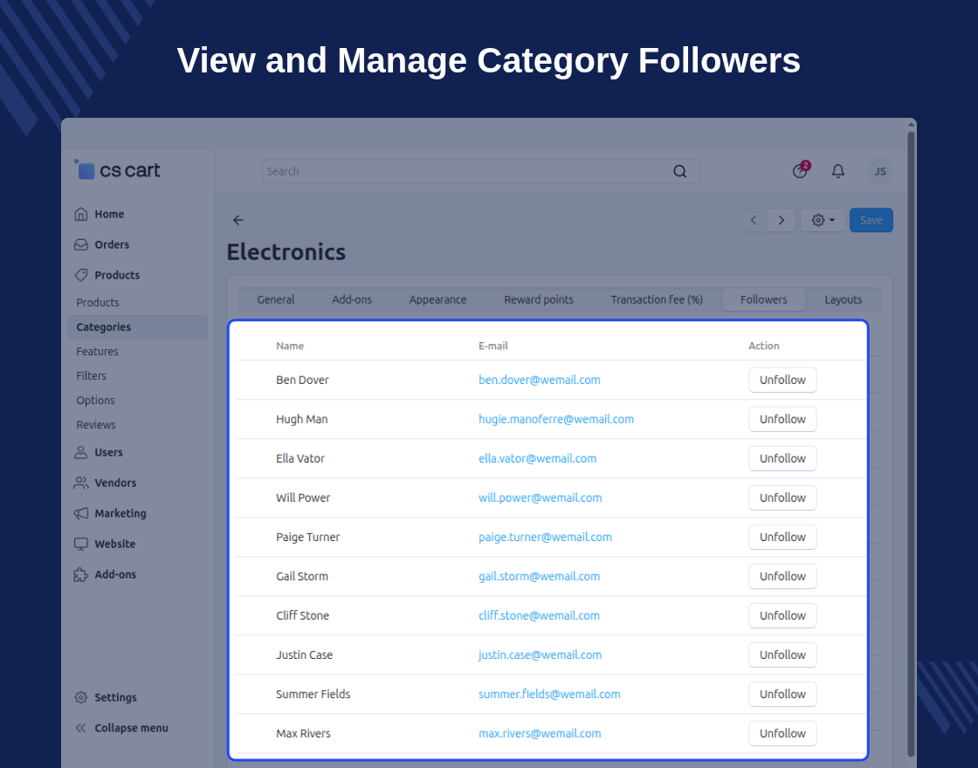Click the Name column header

click(290, 346)
